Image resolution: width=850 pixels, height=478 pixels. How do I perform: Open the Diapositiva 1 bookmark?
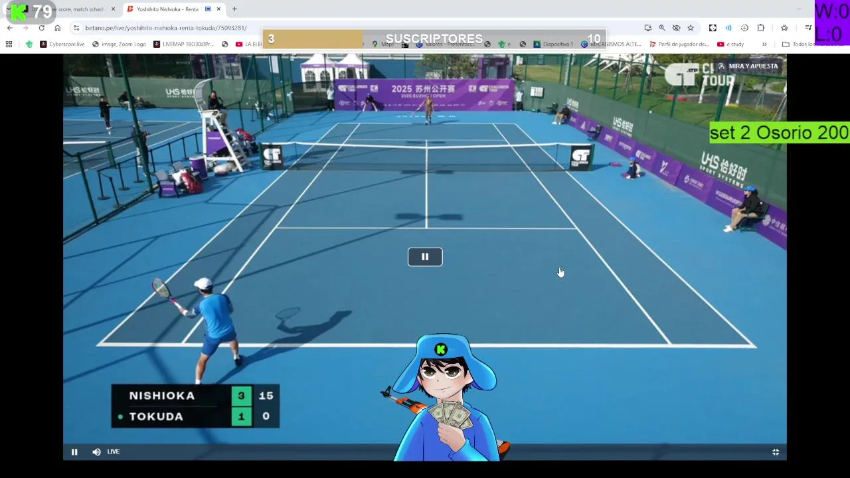click(x=553, y=44)
